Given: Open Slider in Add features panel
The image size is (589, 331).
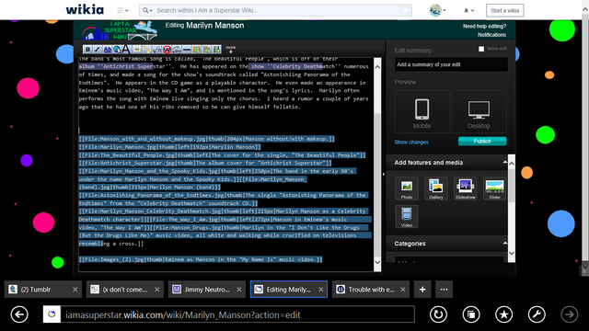Looking at the screenshot, I should pyautogui.click(x=494, y=188).
